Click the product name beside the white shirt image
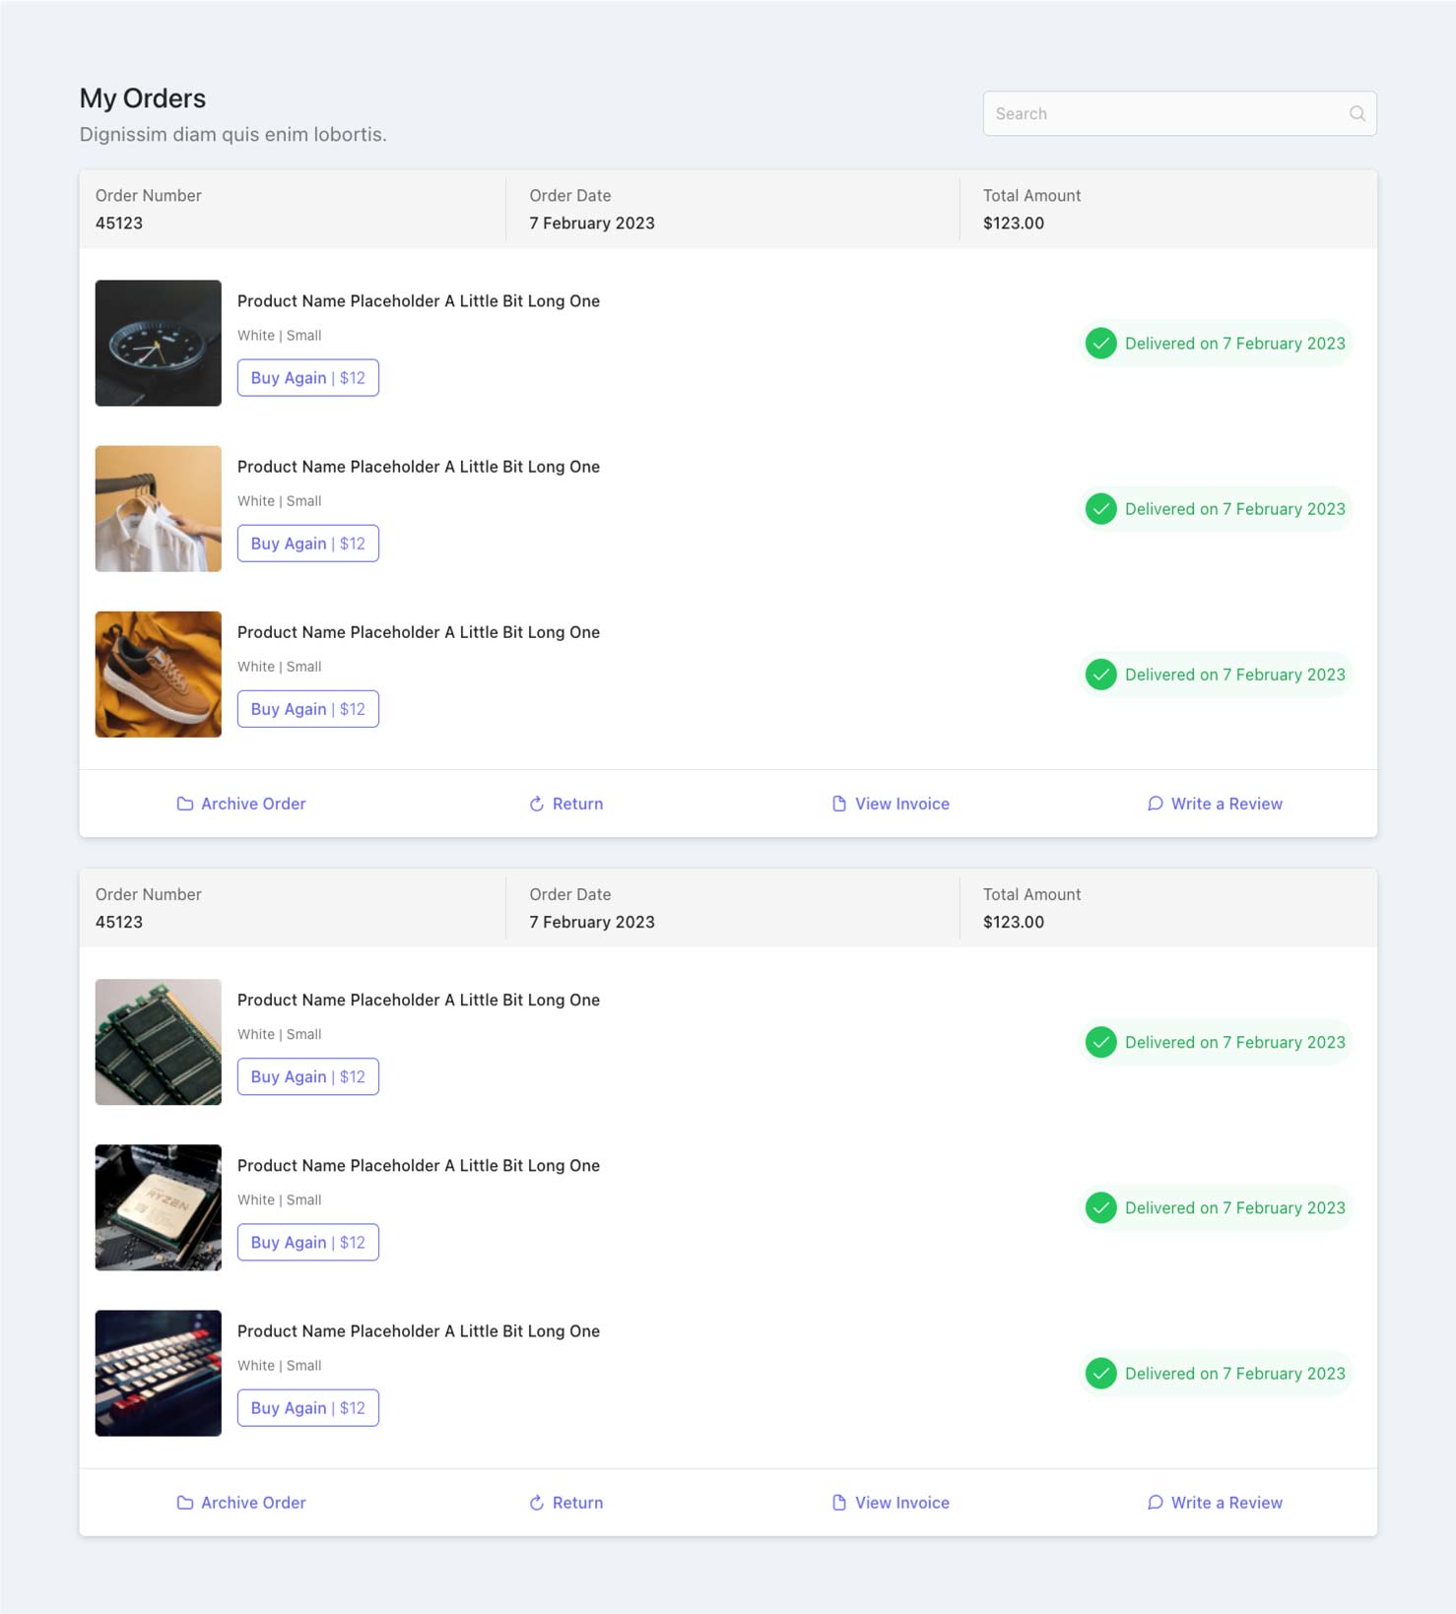Image resolution: width=1456 pixels, height=1614 pixels. click(x=419, y=467)
